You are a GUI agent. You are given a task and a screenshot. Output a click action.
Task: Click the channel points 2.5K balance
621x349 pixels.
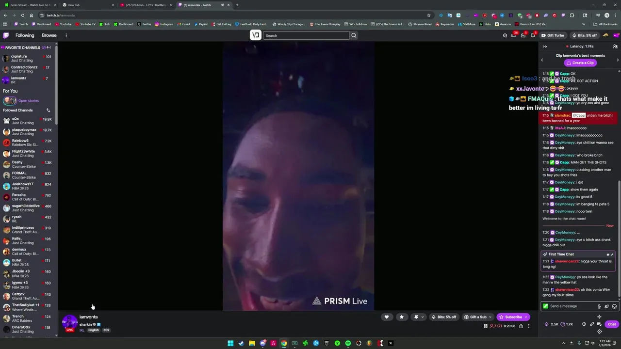tap(552, 324)
